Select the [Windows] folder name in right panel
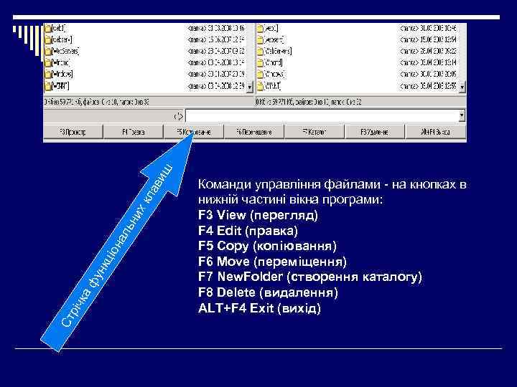 click(275, 75)
